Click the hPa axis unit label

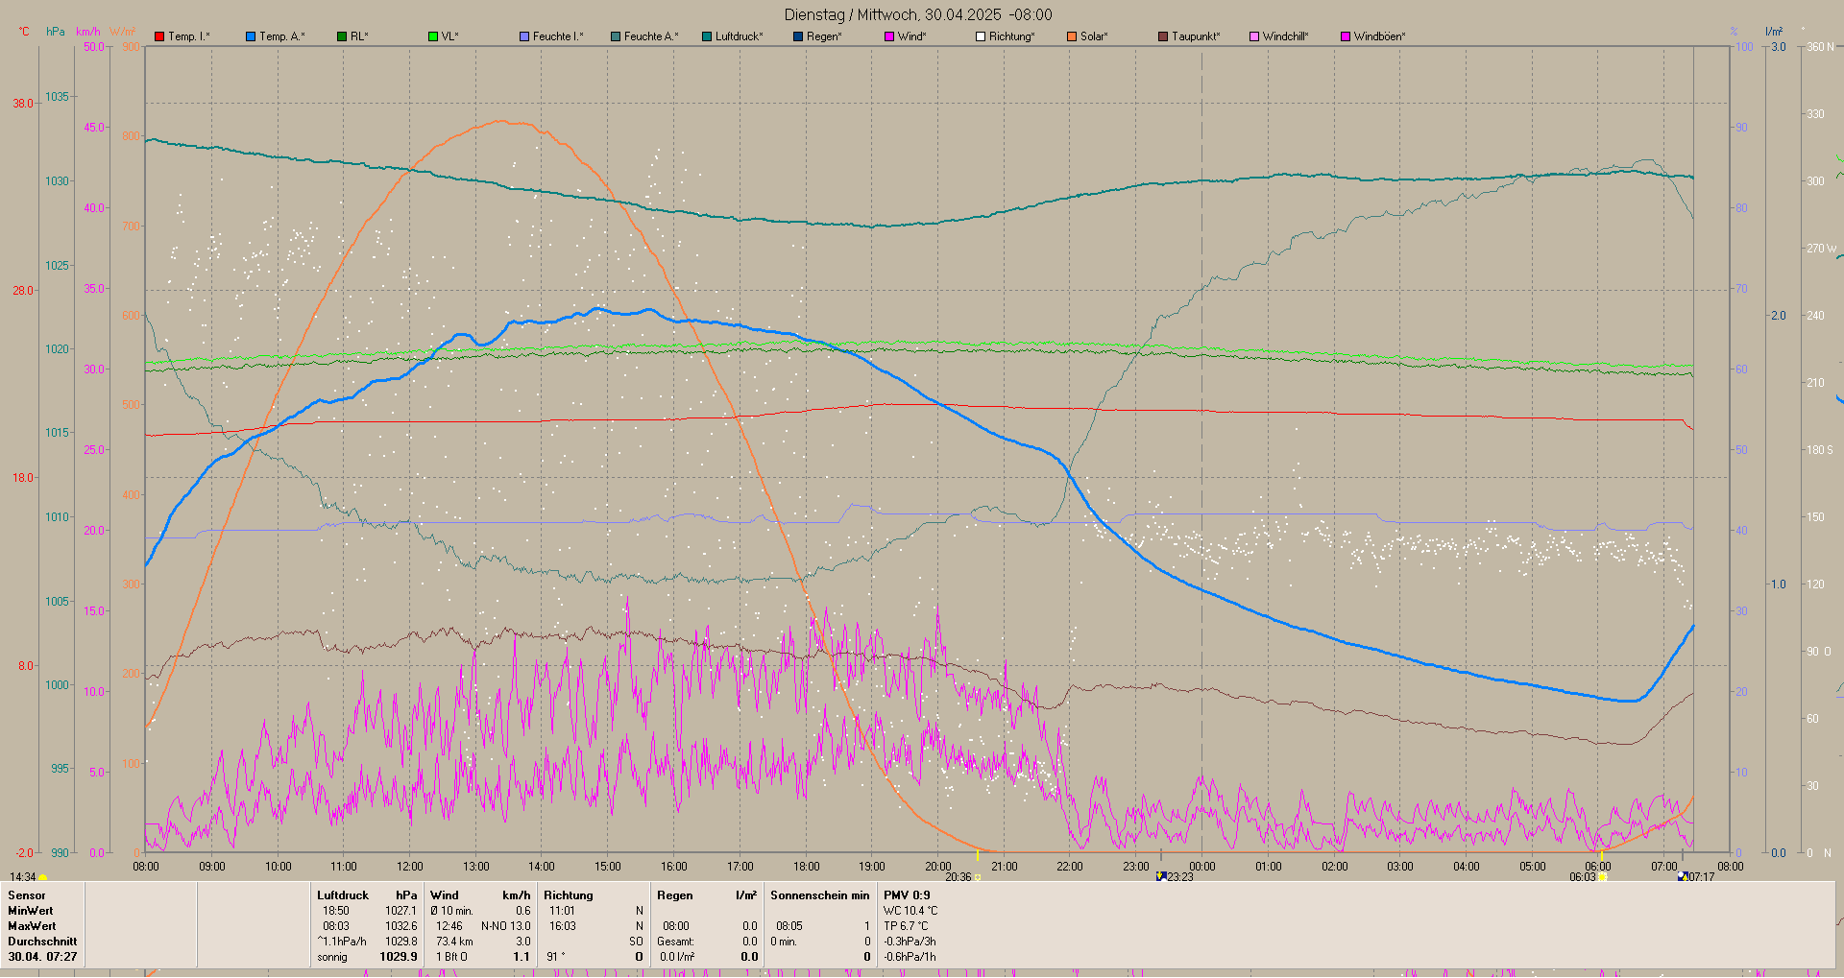click(x=56, y=32)
